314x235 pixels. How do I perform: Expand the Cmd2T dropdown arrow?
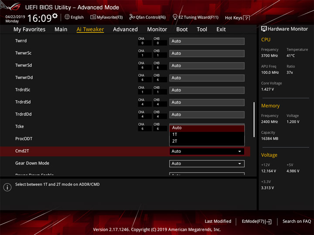239,151
